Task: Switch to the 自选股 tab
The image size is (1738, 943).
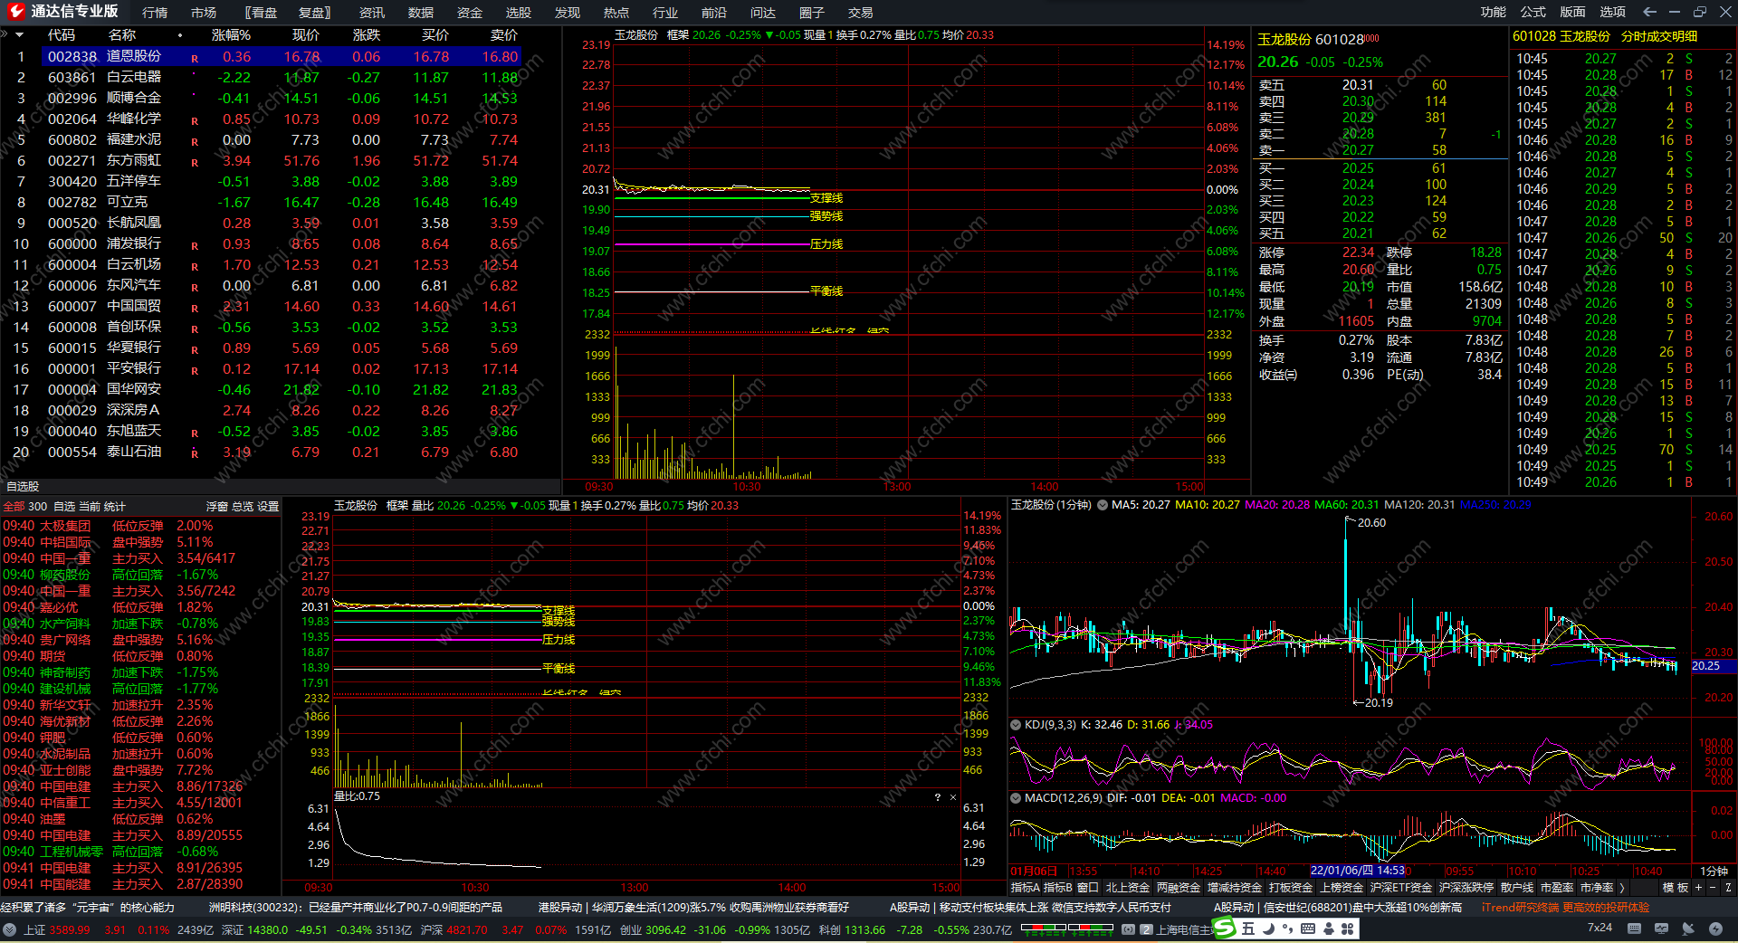Action: pos(23,487)
